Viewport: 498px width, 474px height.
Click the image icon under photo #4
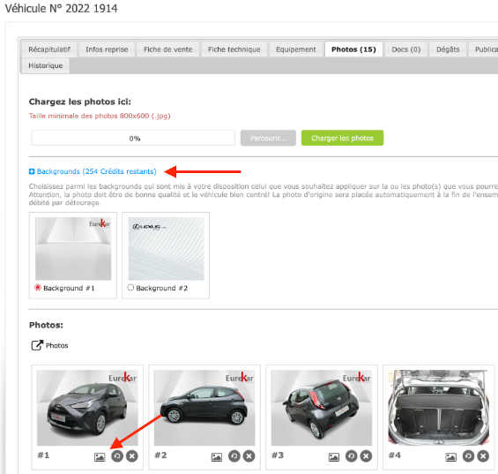click(x=450, y=457)
